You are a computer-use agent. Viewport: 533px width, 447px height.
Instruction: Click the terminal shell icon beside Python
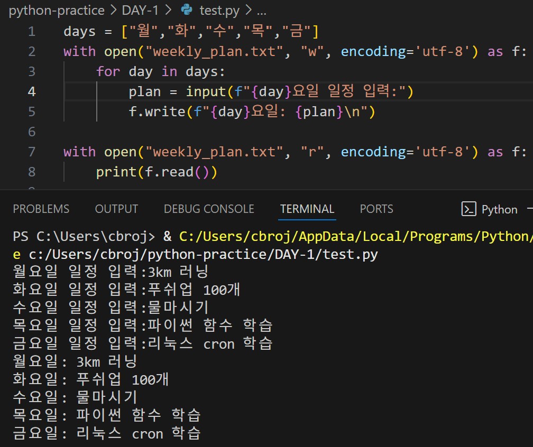click(x=468, y=209)
